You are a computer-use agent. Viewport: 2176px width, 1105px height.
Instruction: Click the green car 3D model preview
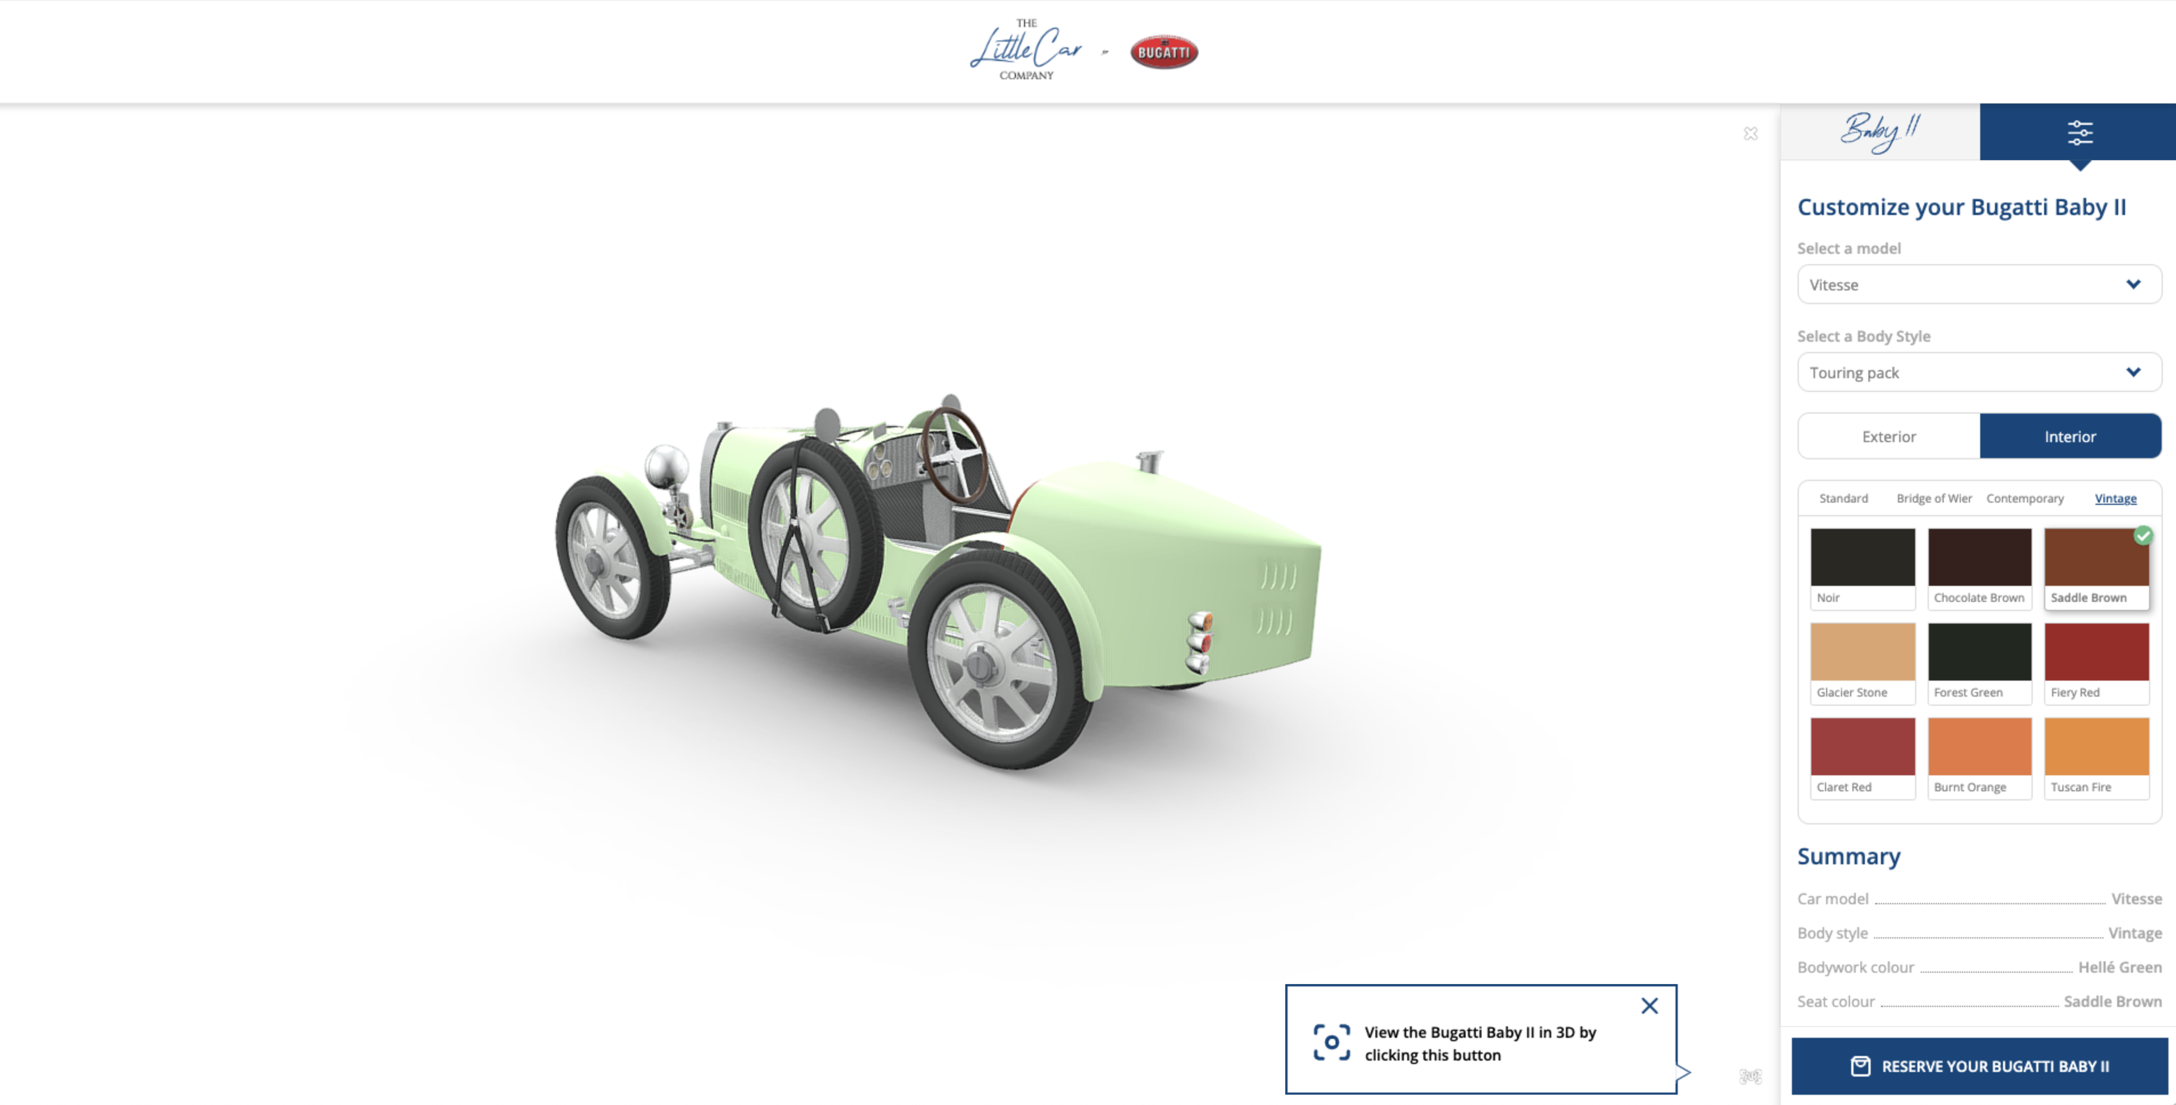click(x=938, y=575)
